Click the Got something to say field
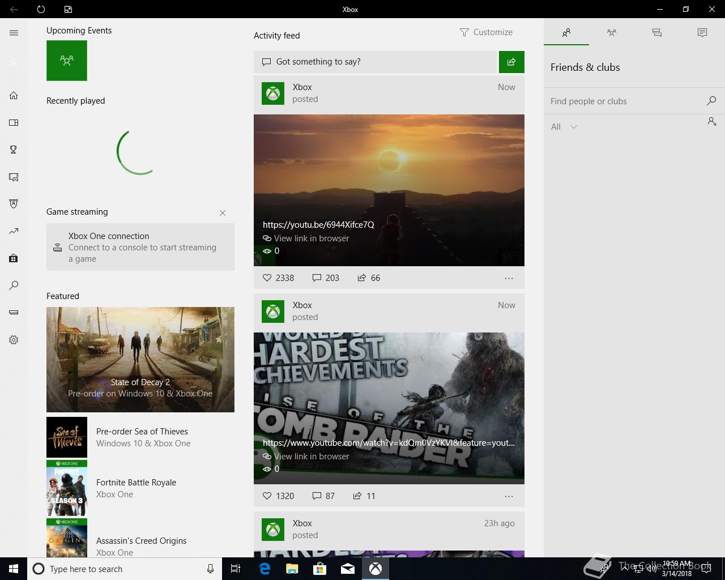Screen dimensions: 725x580 click(375, 62)
